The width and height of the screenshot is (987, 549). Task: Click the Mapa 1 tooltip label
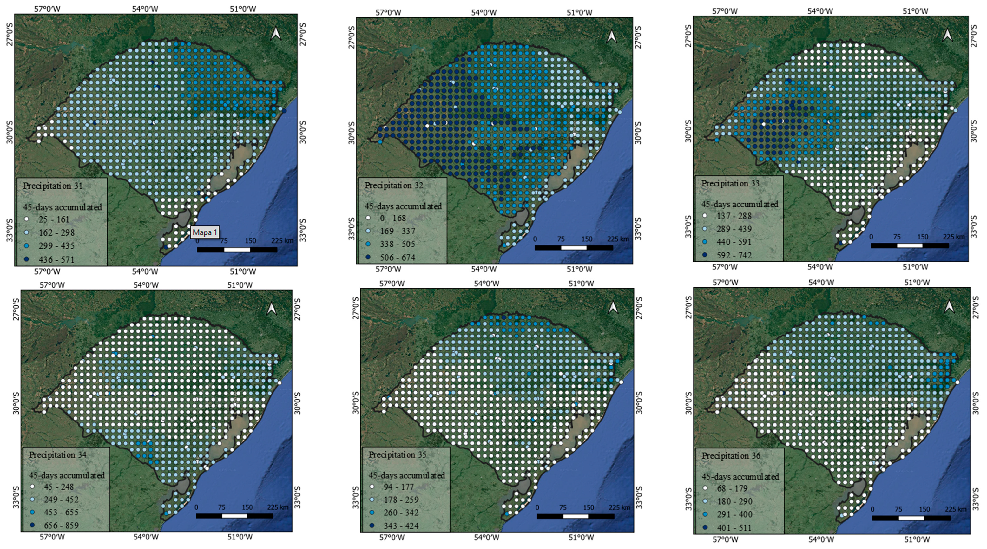click(x=205, y=232)
